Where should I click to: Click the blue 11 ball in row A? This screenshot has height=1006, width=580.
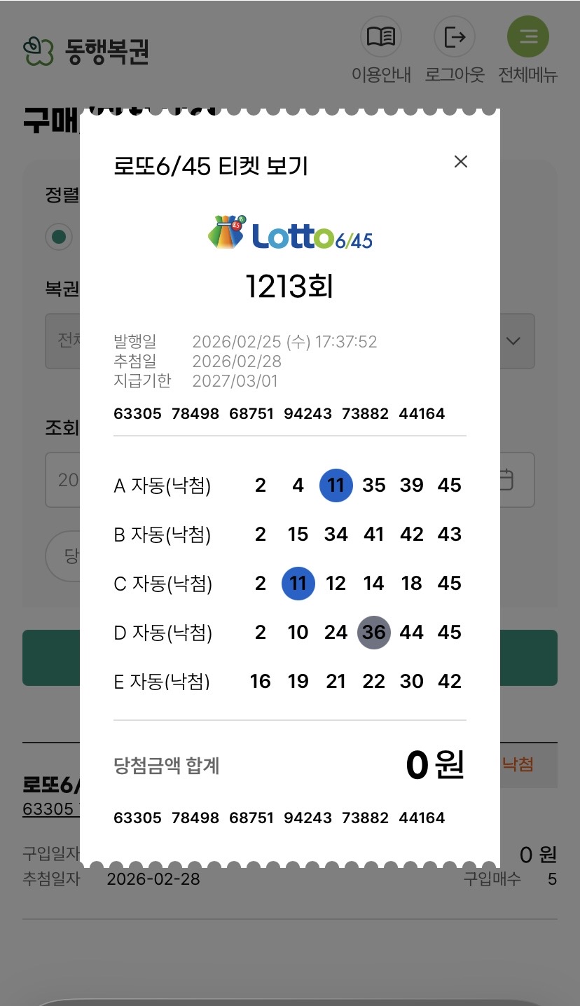[336, 485]
